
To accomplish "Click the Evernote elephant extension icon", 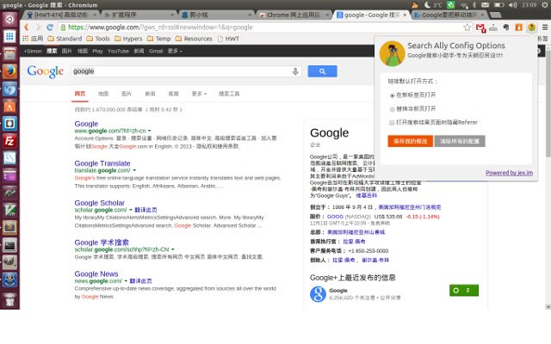I will click(x=506, y=28).
